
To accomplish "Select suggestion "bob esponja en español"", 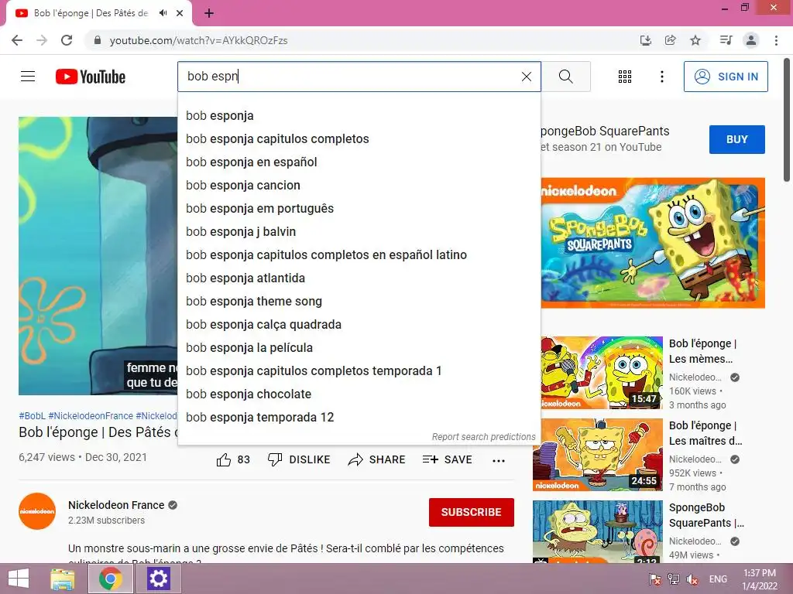I will point(359,162).
